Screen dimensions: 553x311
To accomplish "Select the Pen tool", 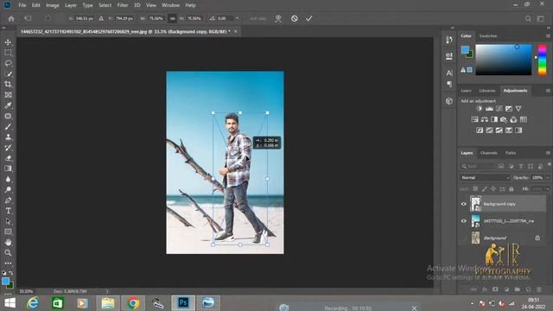I will click(8, 200).
